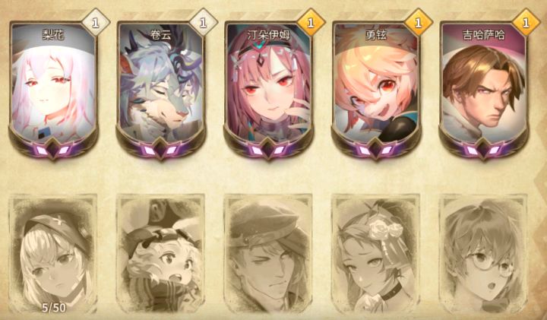Screen dimensions: 547x320
Task: Select locked beret girl portrait with 5/50
Action: pos(53,254)
